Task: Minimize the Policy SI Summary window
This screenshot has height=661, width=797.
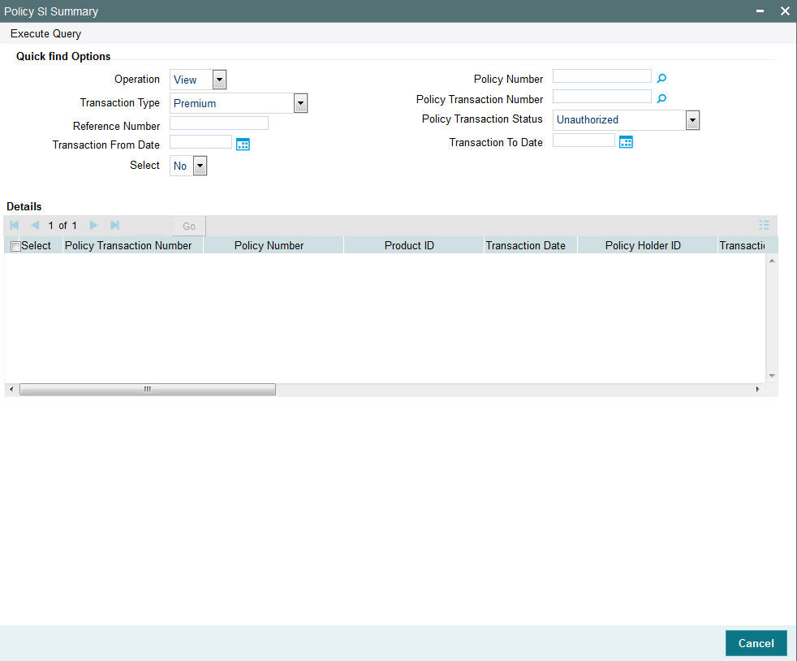Action: (x=760, y=11)
